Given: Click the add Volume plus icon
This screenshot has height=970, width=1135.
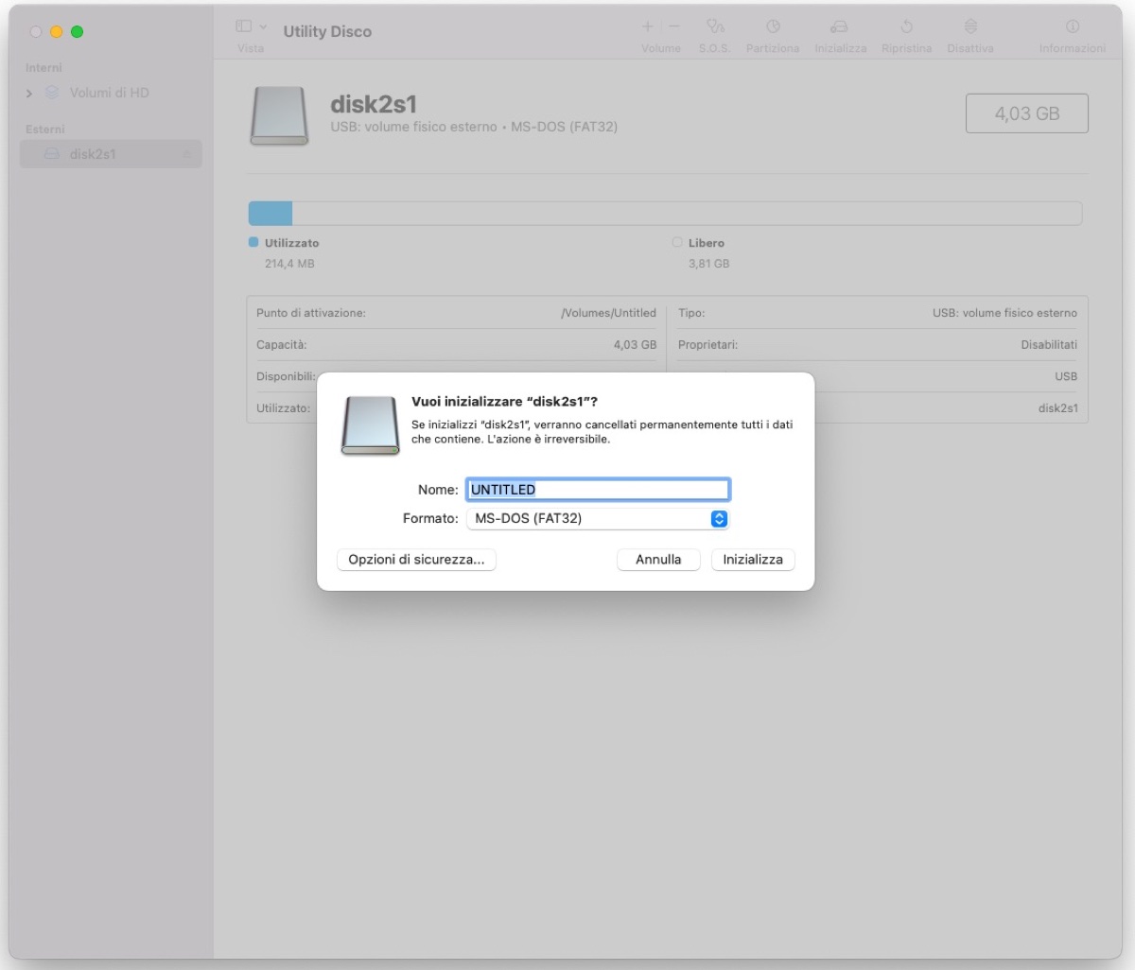Looking at the screenshot, I should (648, 27).
